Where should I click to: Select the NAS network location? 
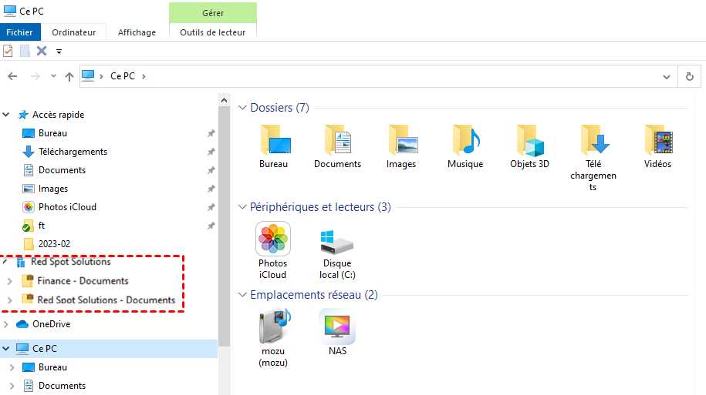337,333
